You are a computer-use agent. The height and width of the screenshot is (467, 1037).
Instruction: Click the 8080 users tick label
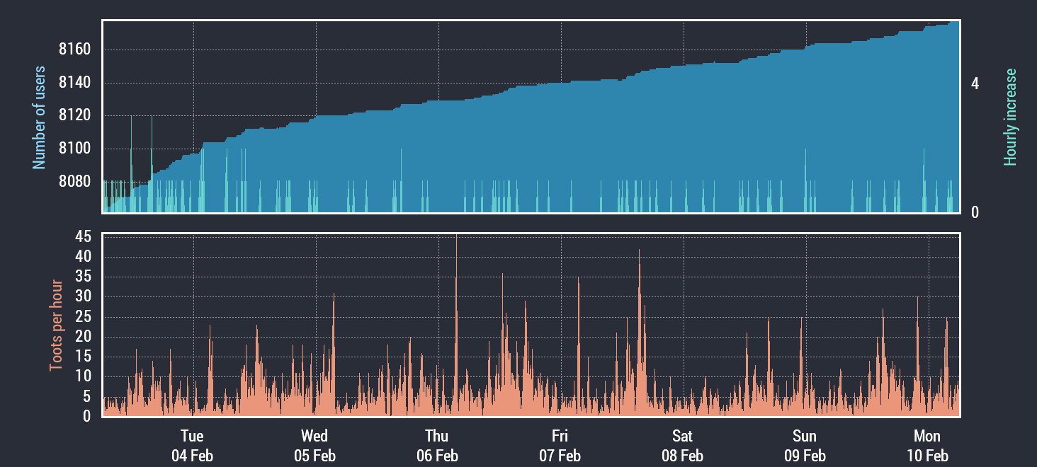point(74,181)
